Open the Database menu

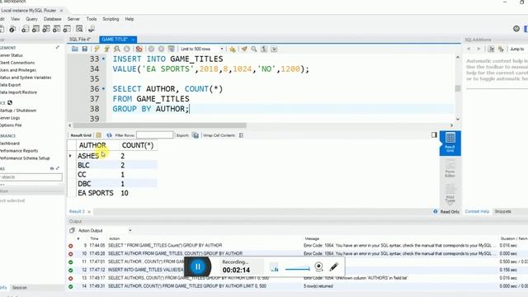[53, 19]
